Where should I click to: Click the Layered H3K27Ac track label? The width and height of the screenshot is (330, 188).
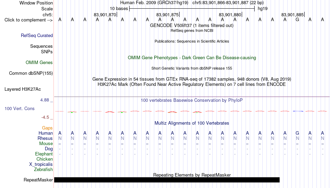point(23,89)
